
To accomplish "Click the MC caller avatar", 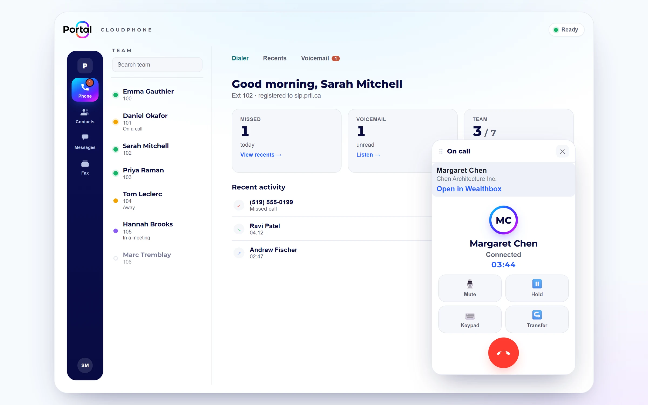I will click(x=503, y=220).
